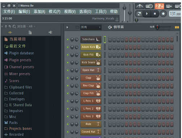Click the 钢琴窗 speaker icon

(x=110, y=27)
